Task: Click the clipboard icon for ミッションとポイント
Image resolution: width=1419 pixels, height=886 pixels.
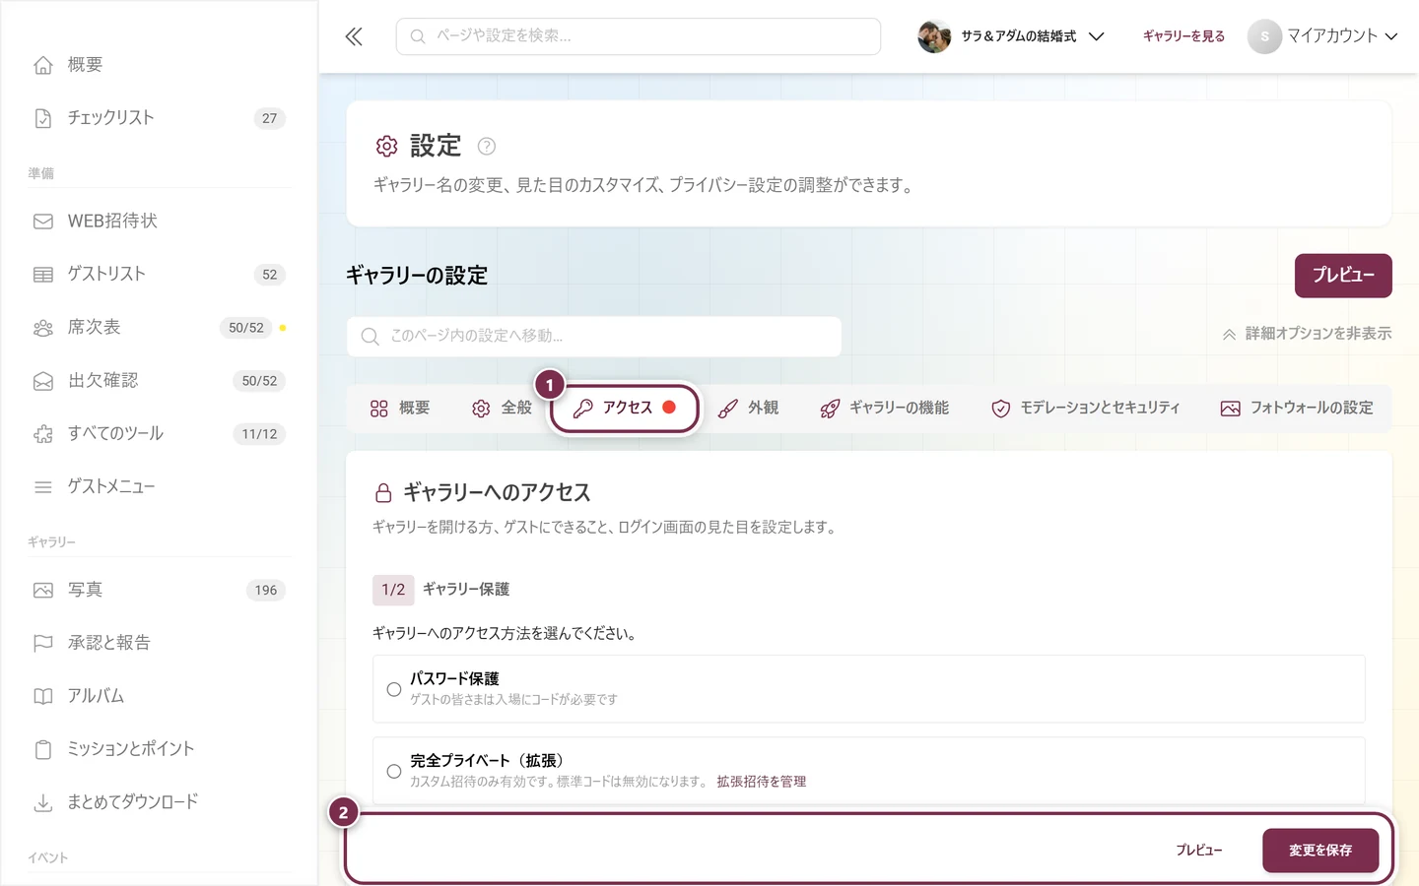Action: [43, 750]
